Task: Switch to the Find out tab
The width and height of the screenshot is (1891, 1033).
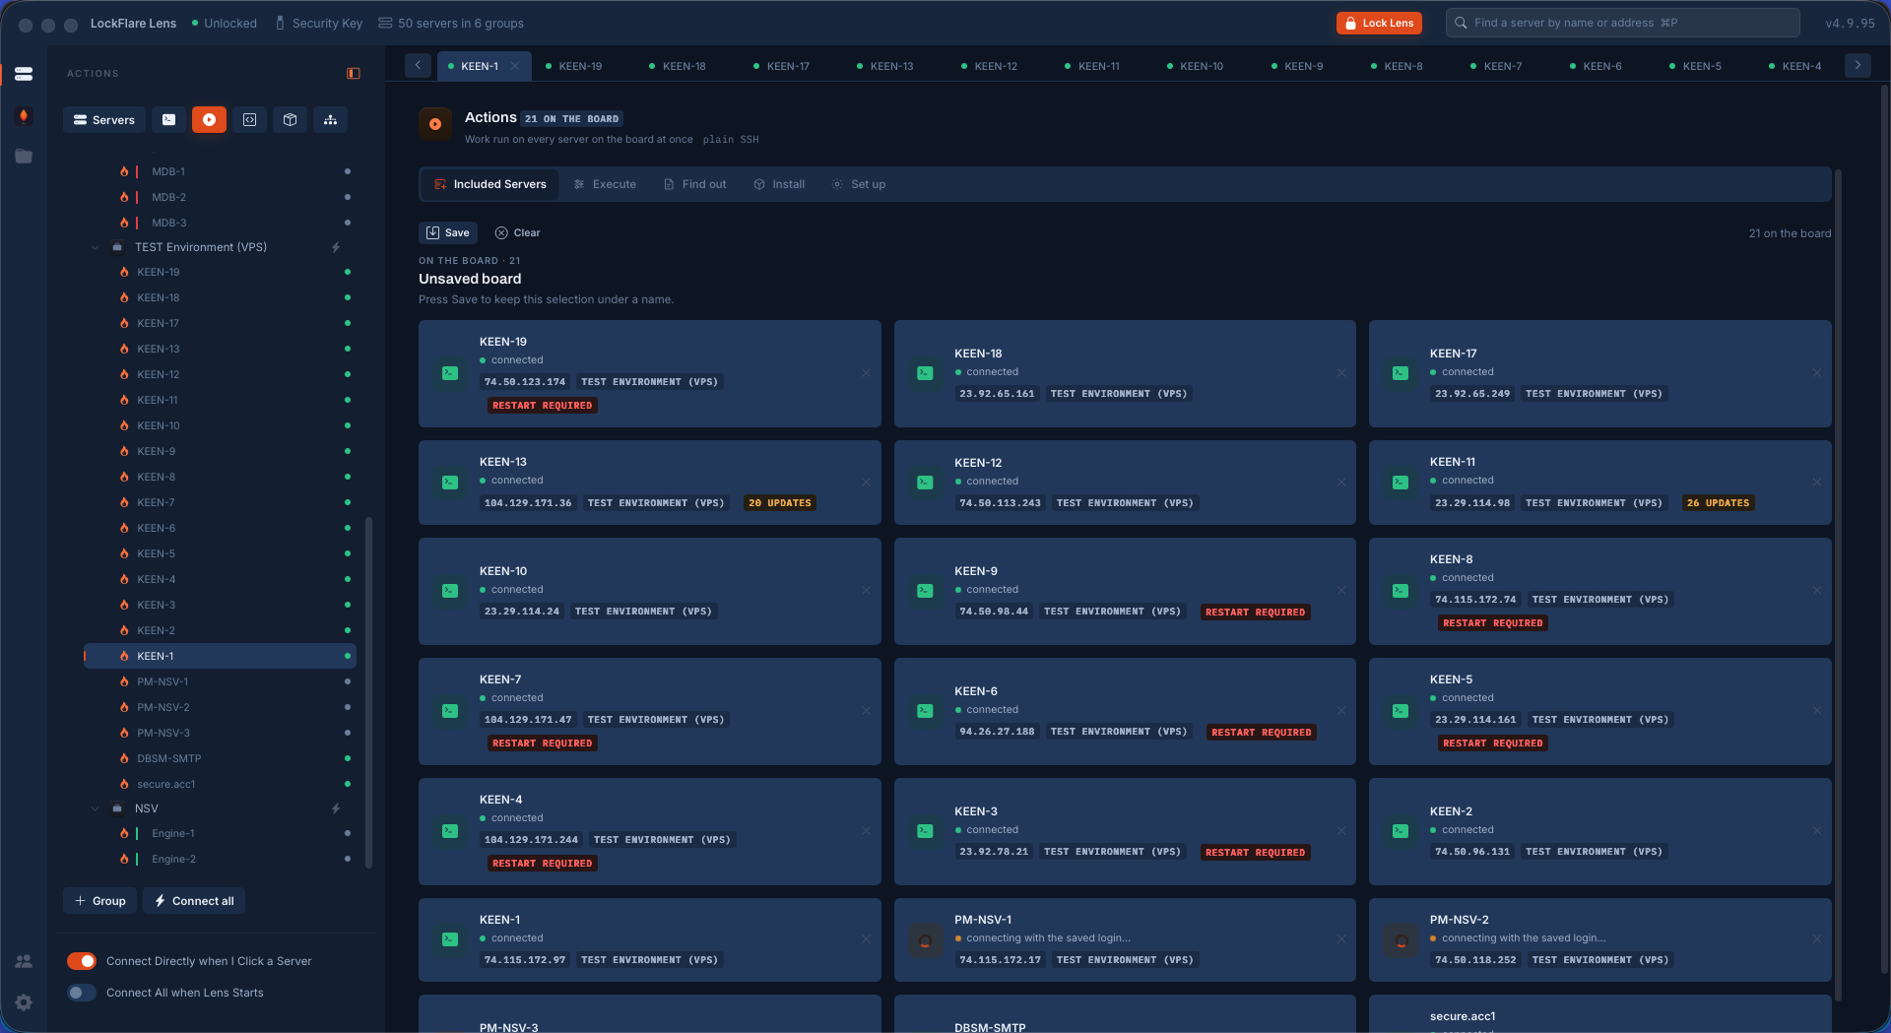Action: (x=694, y=184)
